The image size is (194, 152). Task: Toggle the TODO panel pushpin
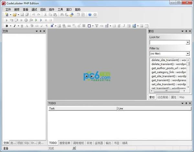[186, 103]
